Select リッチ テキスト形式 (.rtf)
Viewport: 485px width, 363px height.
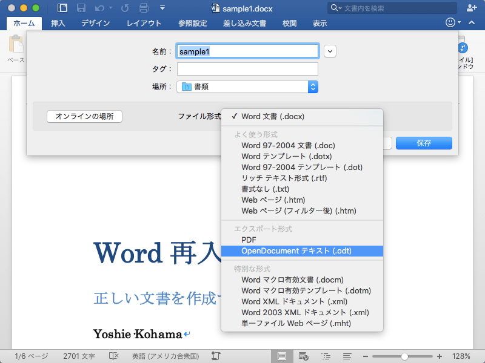click(302, 178)
